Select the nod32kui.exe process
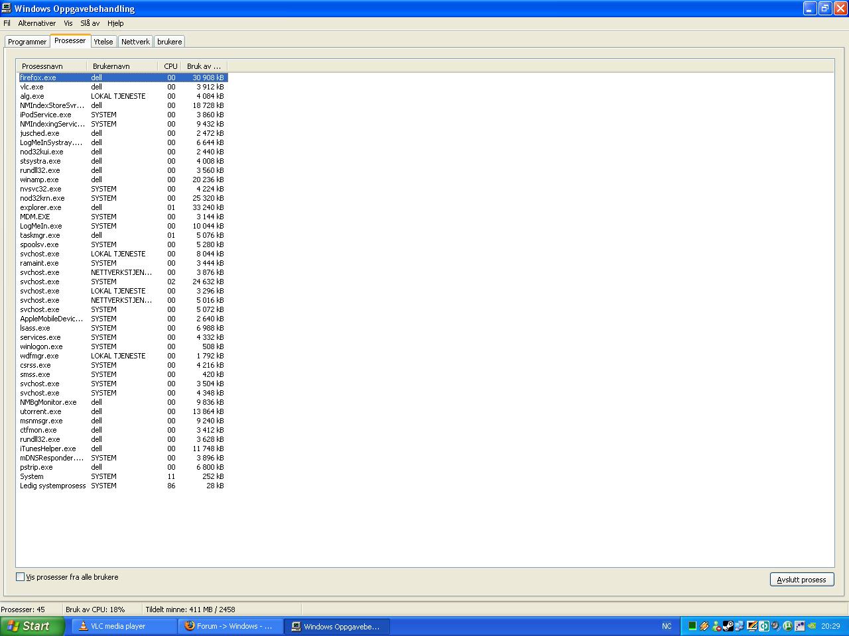 [x=123, y=152]
